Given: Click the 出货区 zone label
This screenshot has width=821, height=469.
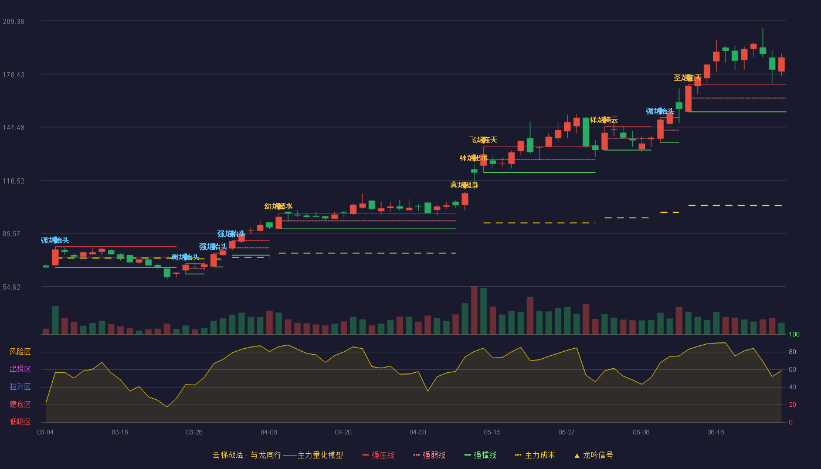Looking at the screenshot, I should [x=20, y=369].
